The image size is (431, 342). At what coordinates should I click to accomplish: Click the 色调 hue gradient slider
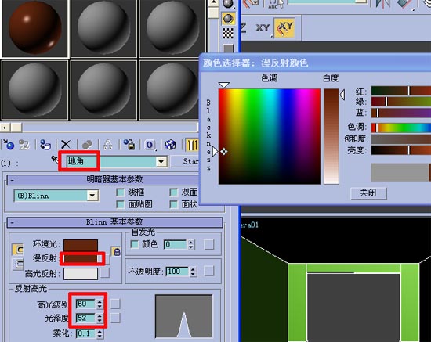401,128
